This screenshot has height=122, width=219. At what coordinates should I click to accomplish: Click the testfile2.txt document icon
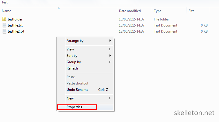click(4, 31)
